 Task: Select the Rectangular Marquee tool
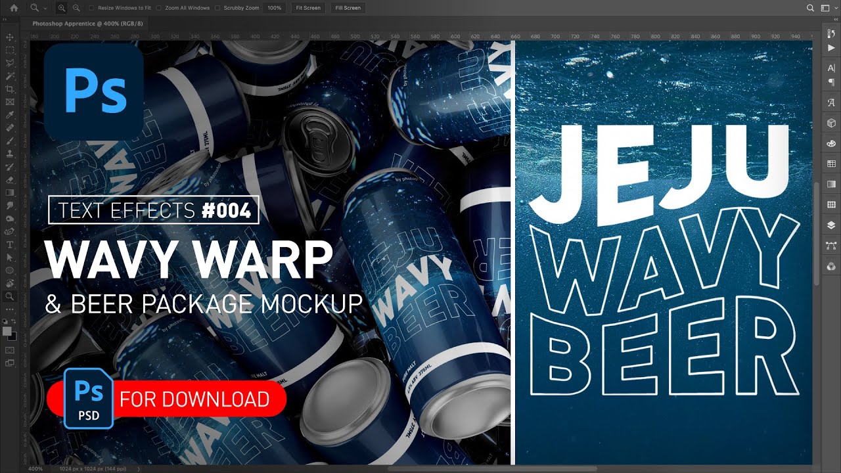[x=10, y=50]
